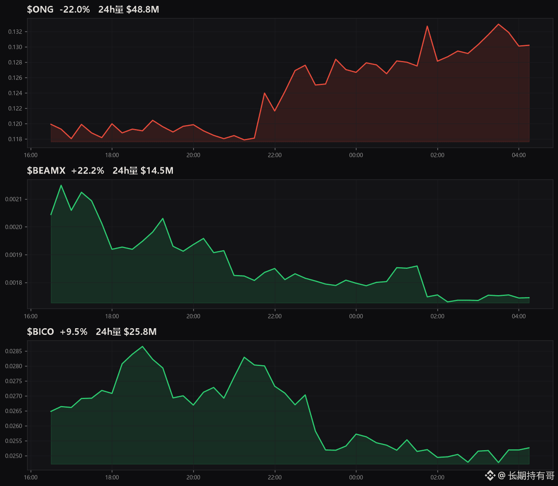Click the 16:00 time label under $ONG chart

[31, 155]
